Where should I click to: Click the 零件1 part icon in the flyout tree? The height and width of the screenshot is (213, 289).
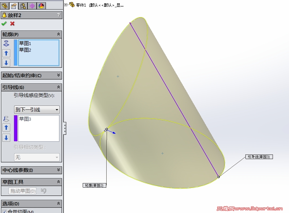72,5
